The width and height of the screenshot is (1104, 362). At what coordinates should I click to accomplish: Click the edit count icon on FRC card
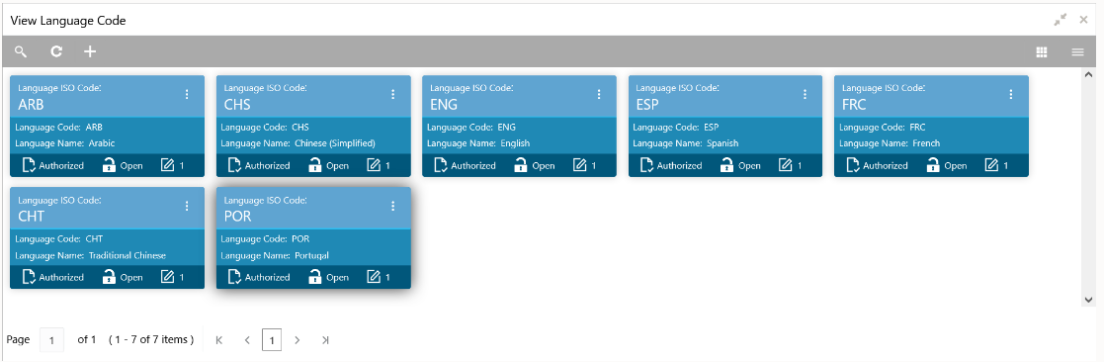point(991,165)
